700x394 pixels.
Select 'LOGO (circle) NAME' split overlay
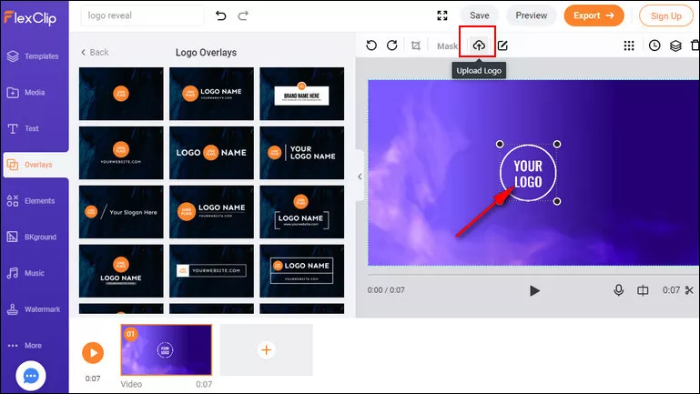click(211, 153)
